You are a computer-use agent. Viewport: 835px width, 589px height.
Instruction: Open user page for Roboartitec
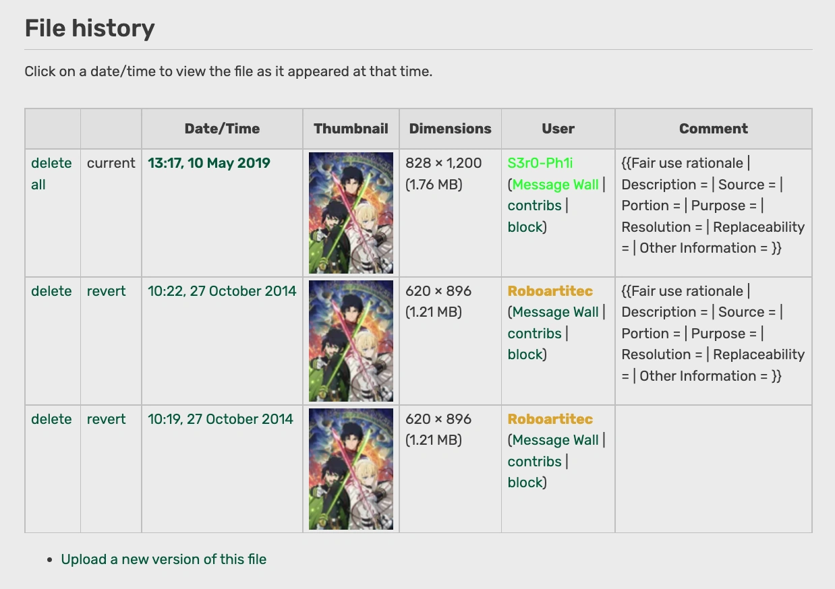pyautogui.click(x=550, y=291)
